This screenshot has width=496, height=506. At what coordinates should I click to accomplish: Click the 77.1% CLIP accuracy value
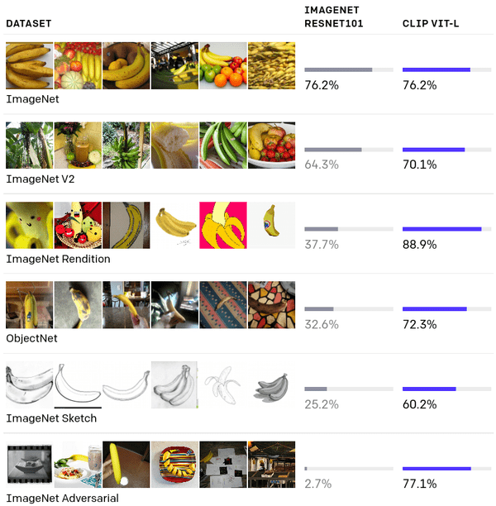[419, 484]
